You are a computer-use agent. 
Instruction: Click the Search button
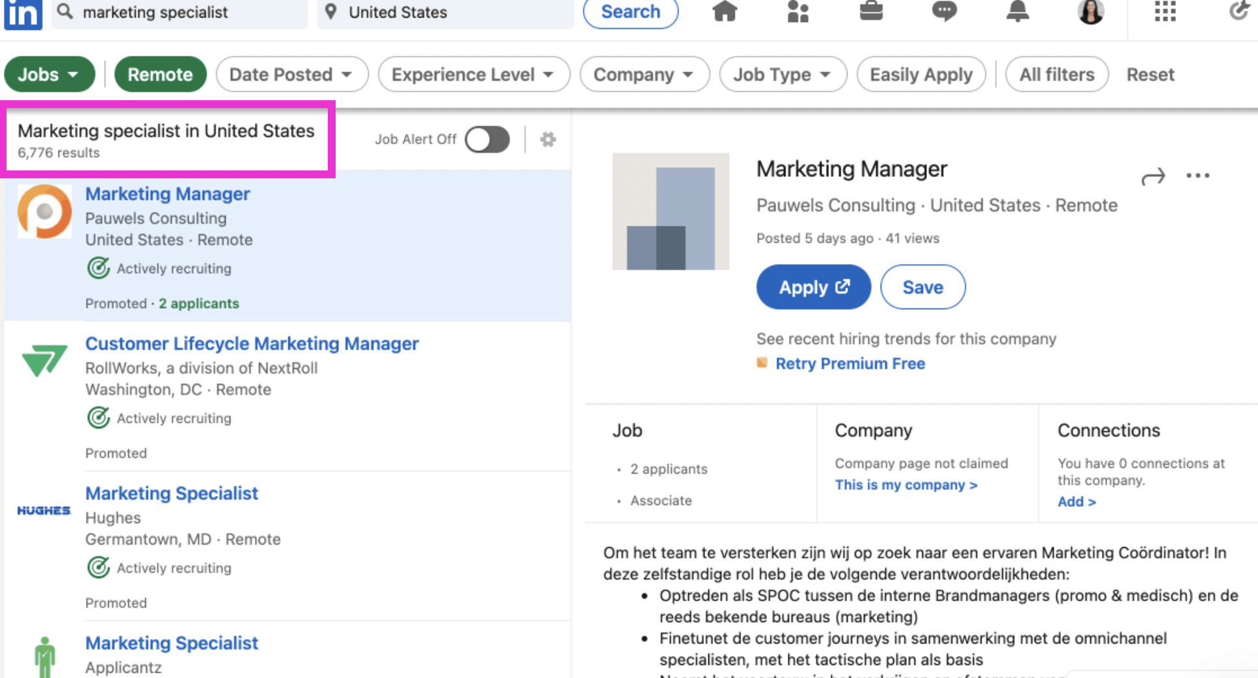pyautogui.click(x=630, y=12)
